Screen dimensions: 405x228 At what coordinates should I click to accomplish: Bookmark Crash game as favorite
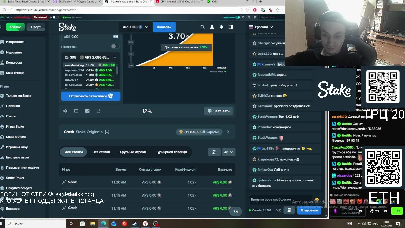coord(107,132)
